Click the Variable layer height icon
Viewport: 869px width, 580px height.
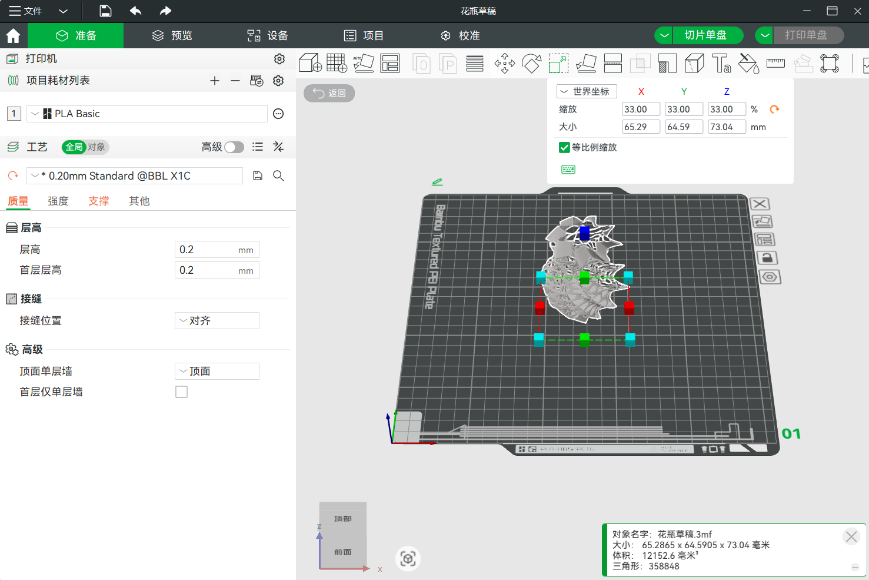point(475,63)
